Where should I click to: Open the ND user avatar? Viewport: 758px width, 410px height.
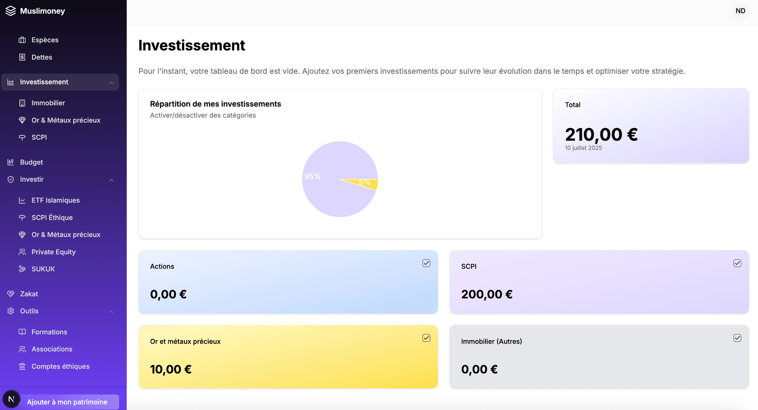[x=740, y=11]
